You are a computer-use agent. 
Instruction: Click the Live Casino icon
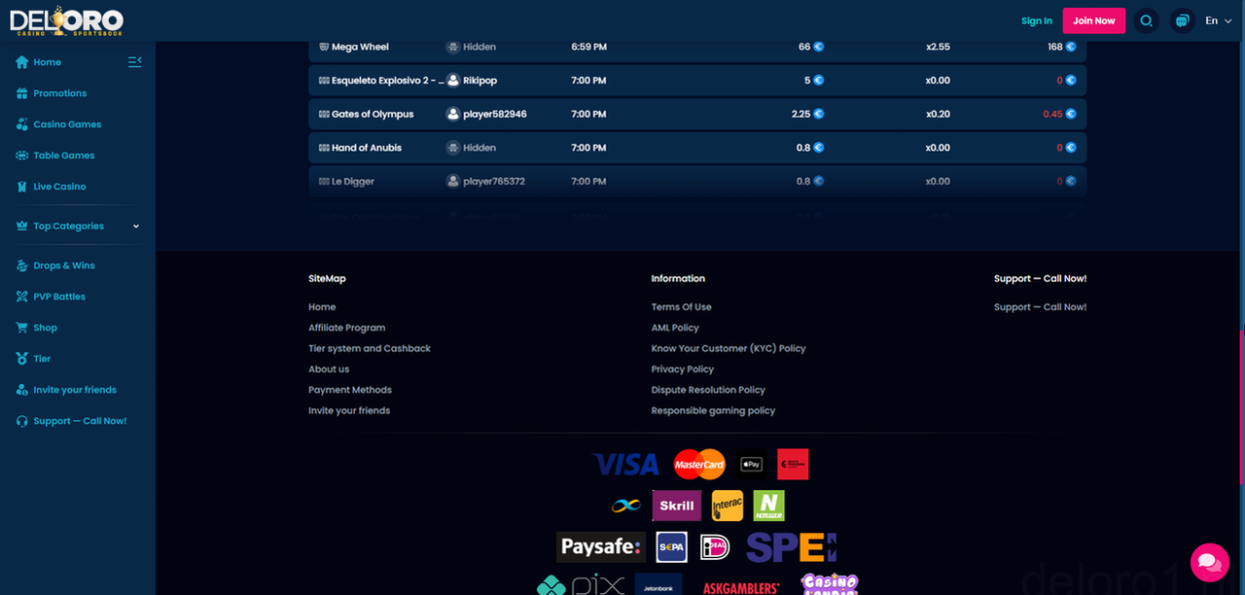(22, 187)
